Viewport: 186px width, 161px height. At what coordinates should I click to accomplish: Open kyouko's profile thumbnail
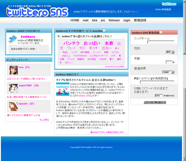click(13, 107)
